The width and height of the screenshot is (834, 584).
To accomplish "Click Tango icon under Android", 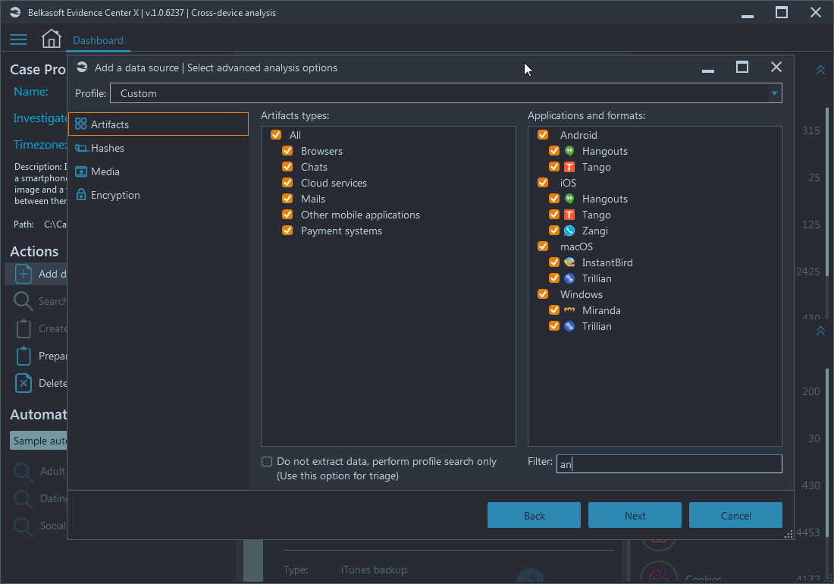I will point(569,166).
